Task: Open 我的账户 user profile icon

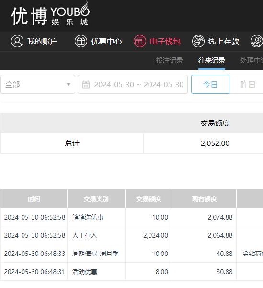Action: (x=17, y=41)
